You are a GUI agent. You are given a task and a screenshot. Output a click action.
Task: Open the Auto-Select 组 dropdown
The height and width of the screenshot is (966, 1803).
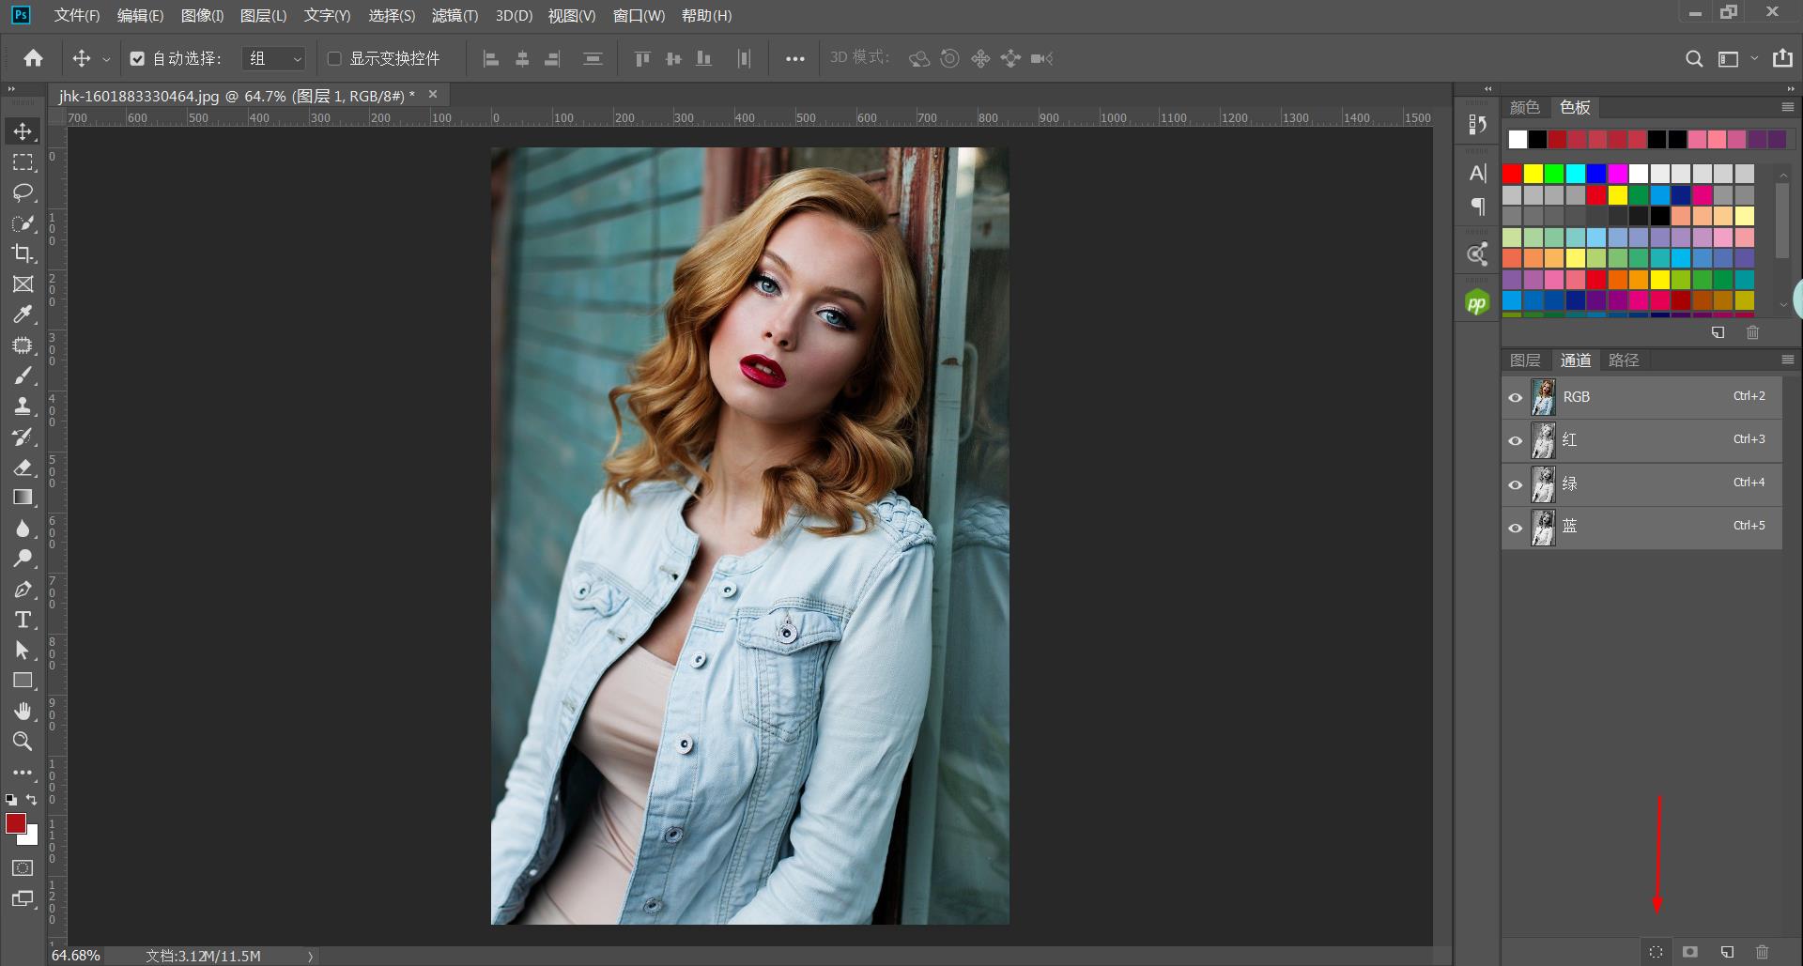pyautogui.click(x=274, y=58)
